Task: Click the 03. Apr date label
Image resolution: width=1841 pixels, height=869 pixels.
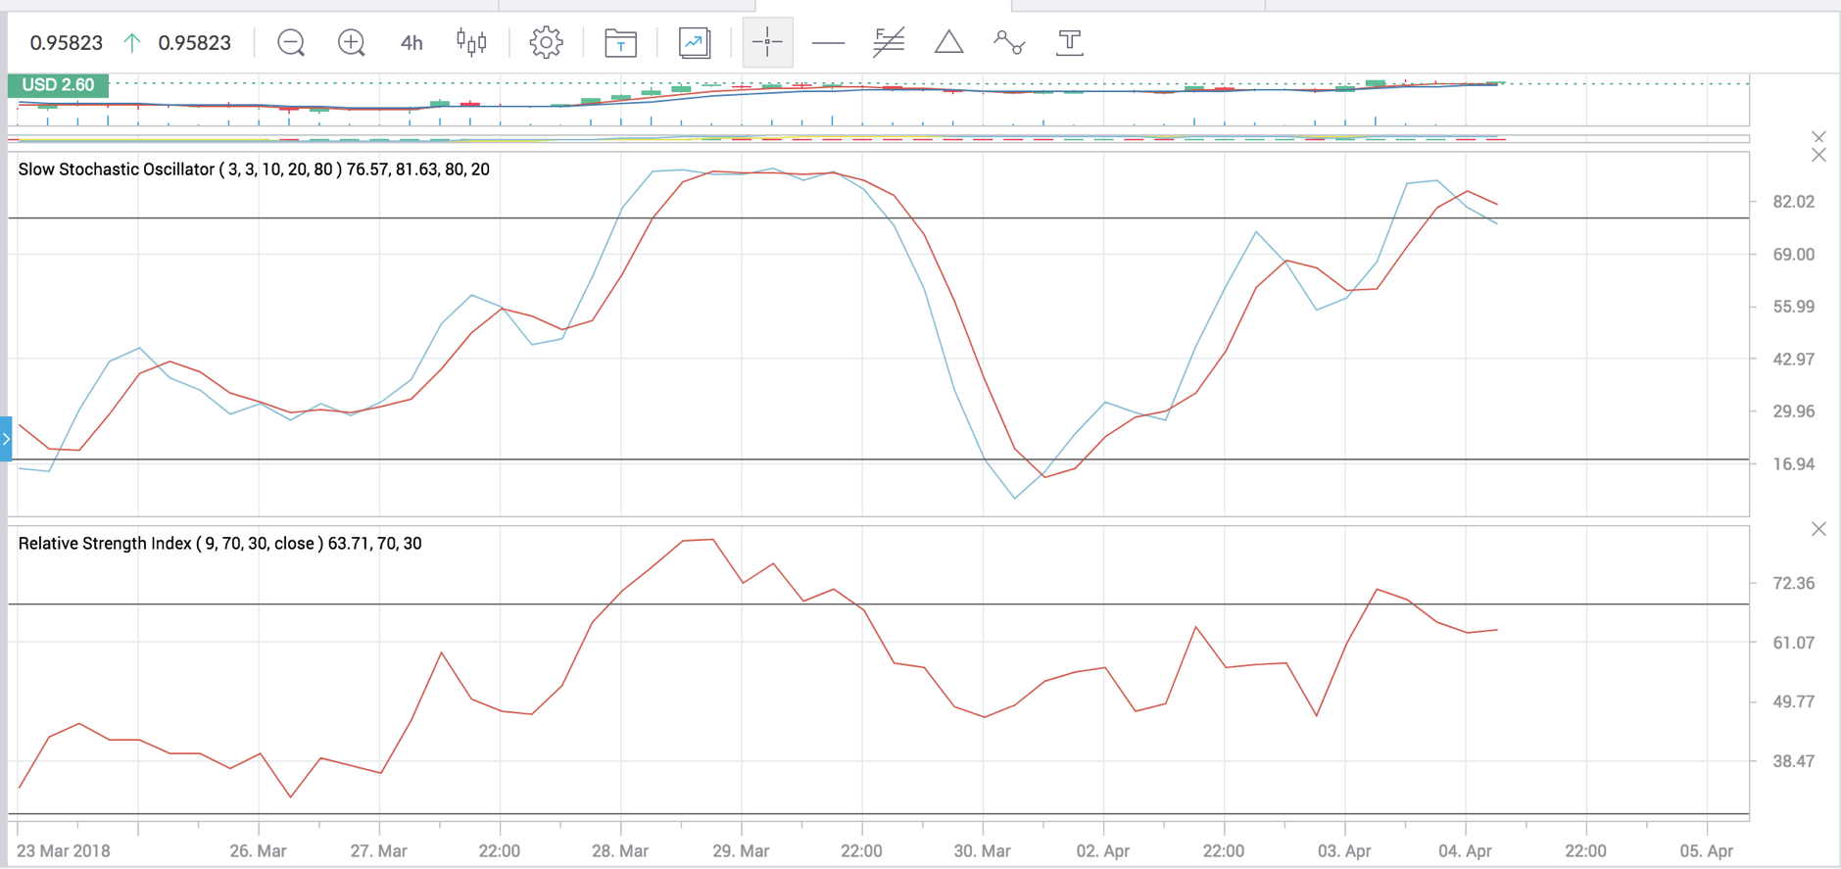Action: click(1344, 851)
